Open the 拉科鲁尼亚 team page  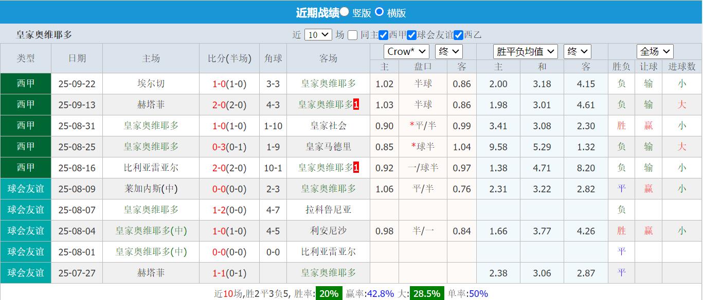click(328, 210)
